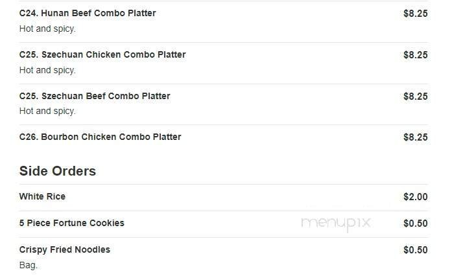452x276 pixels.
Task: Click the $8.25 price for Hunan Beef
Action: click(415, 14)
